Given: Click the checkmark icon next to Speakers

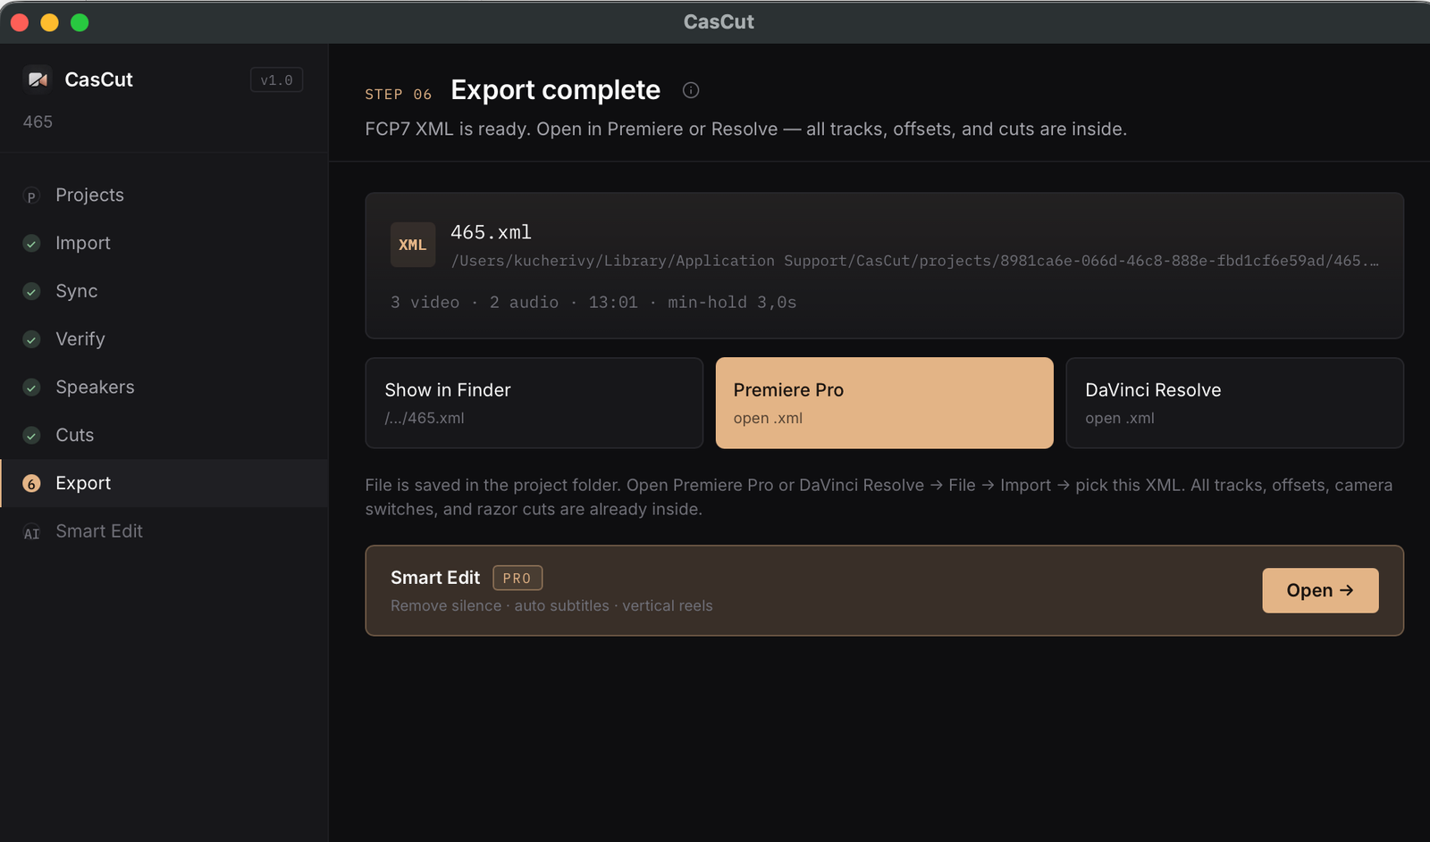Looking at the screenshot, I should coord(31,388).
